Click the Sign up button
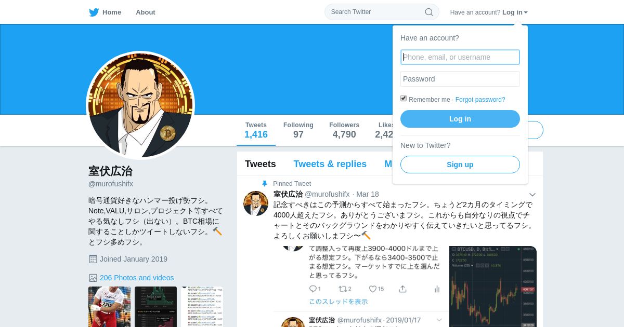 460,165
